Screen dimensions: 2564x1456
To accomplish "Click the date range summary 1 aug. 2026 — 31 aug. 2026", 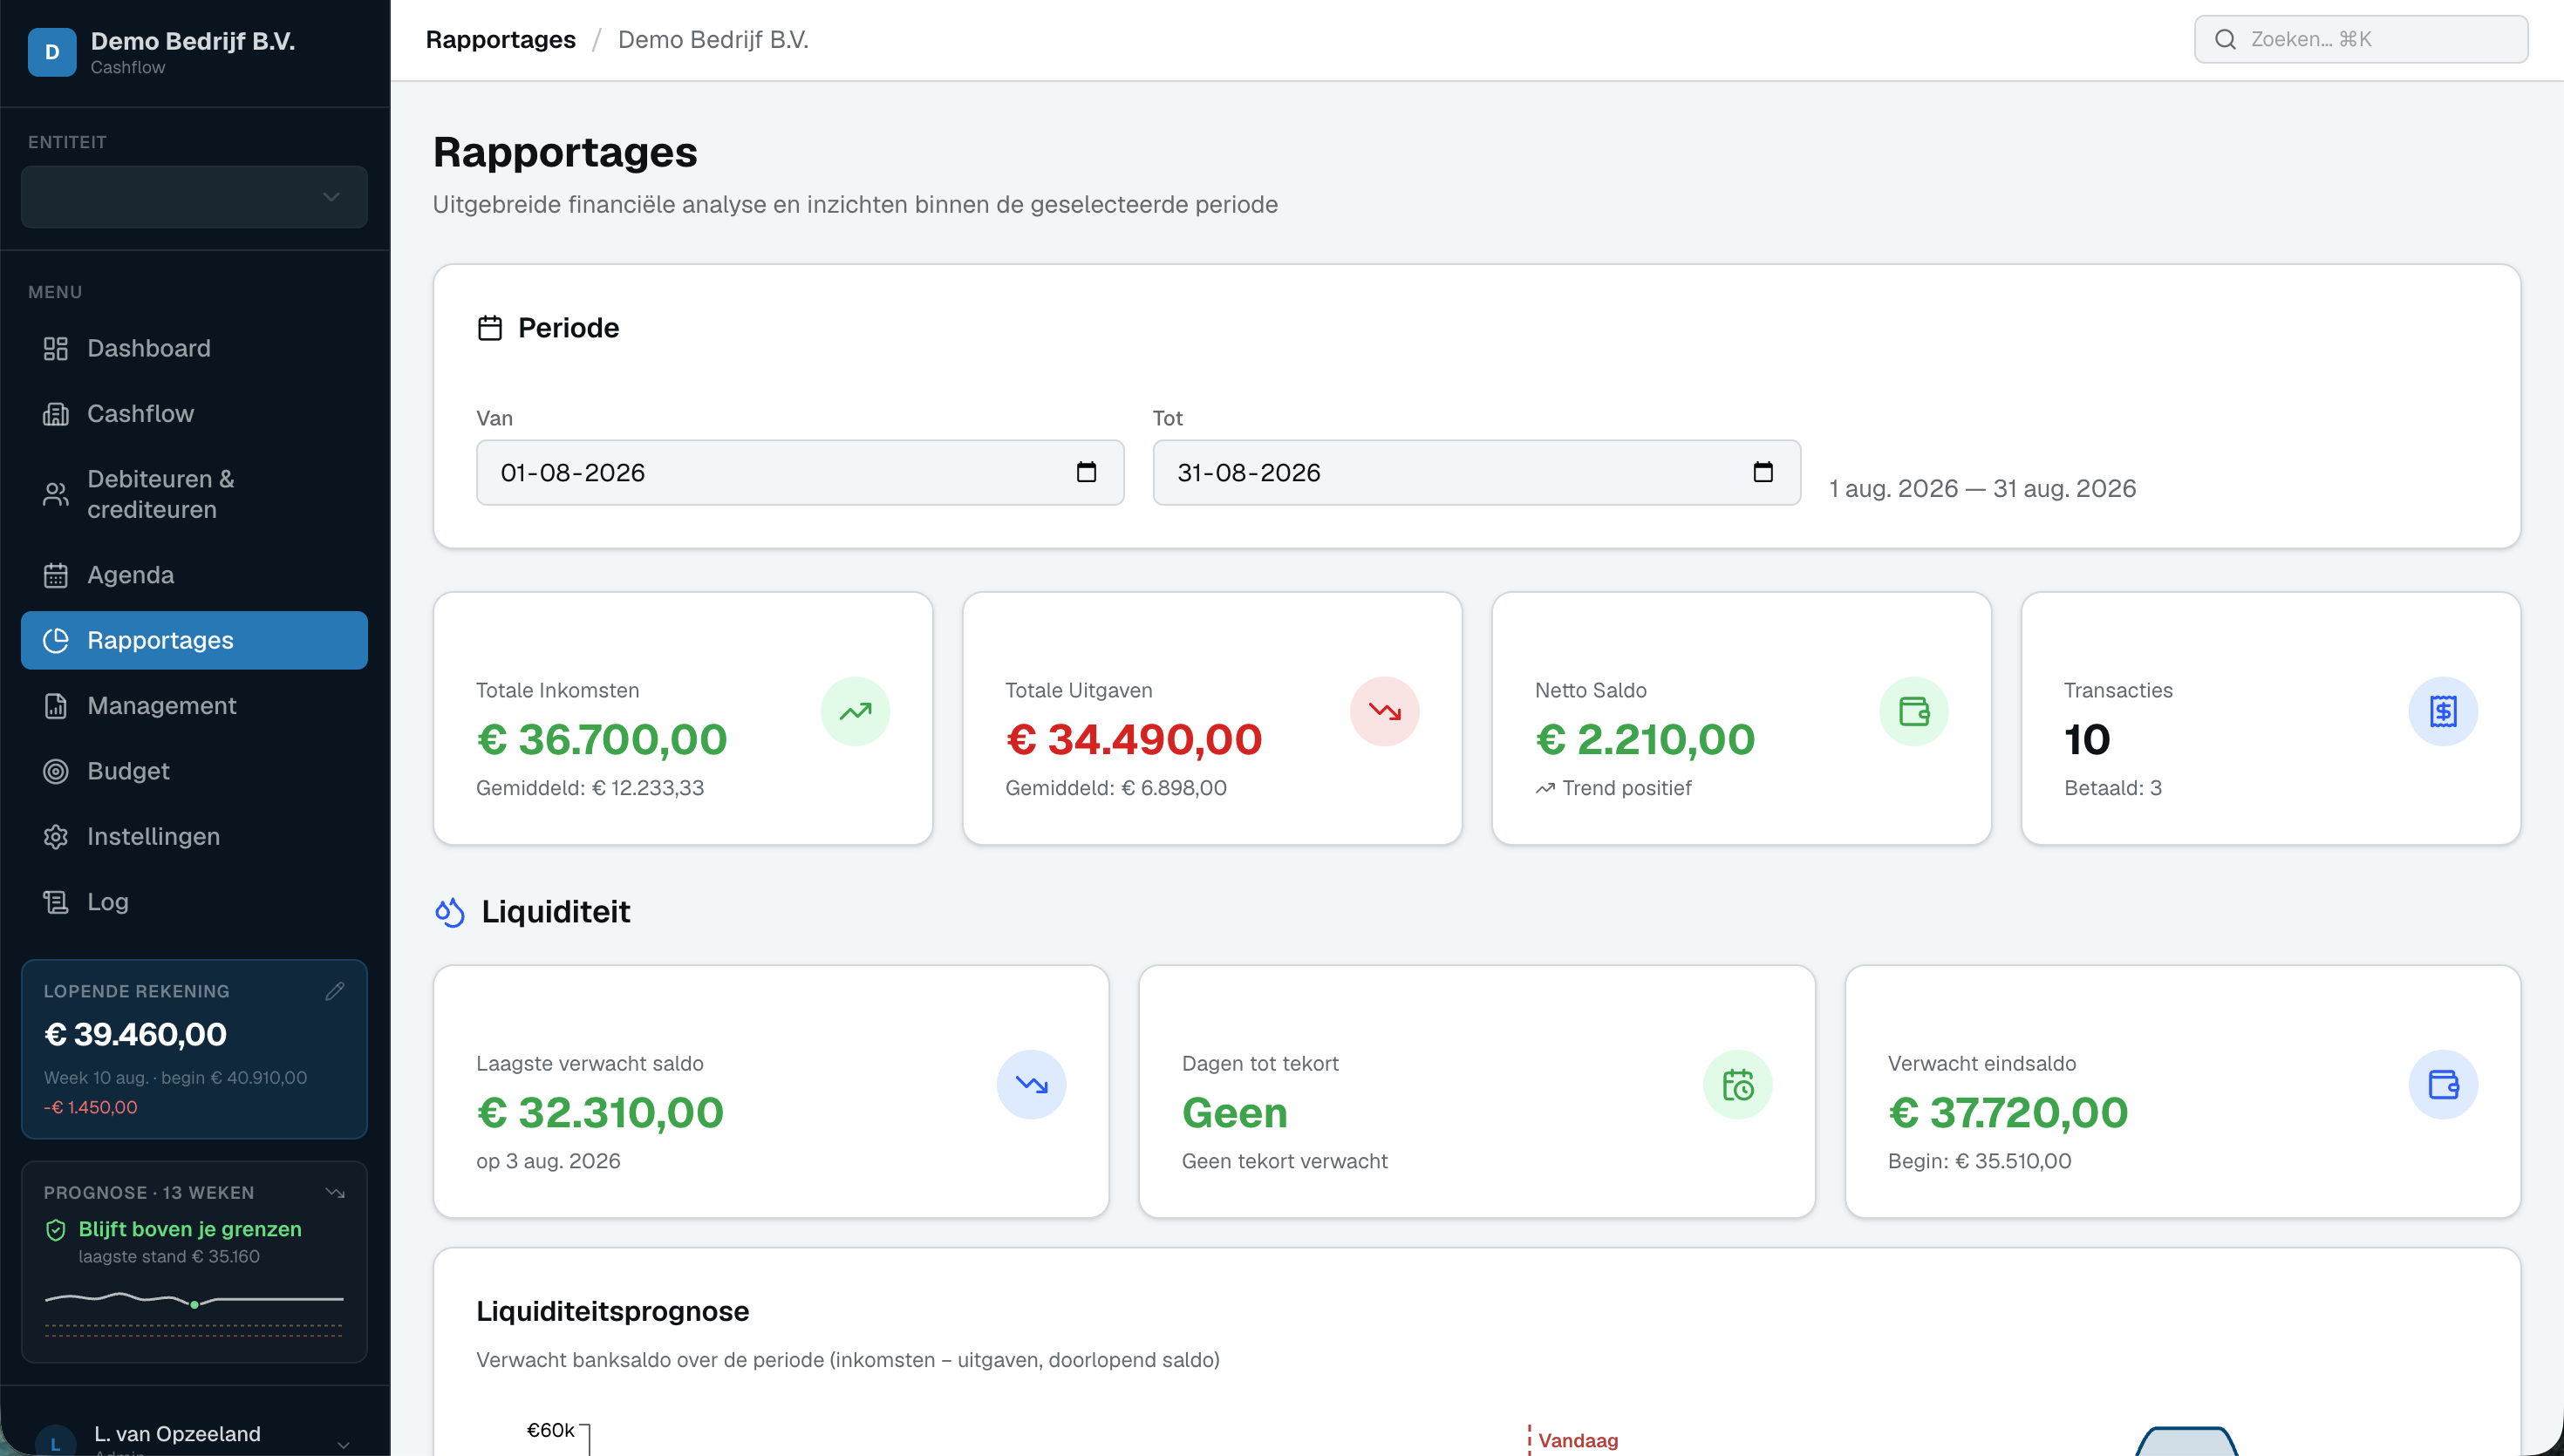I will (x=1982, y=488).
